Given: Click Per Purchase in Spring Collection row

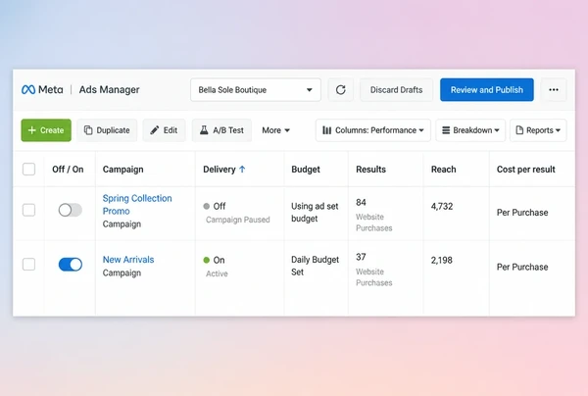Looking at the screenshot, I should pyautogui.click(x=522, y=213).
